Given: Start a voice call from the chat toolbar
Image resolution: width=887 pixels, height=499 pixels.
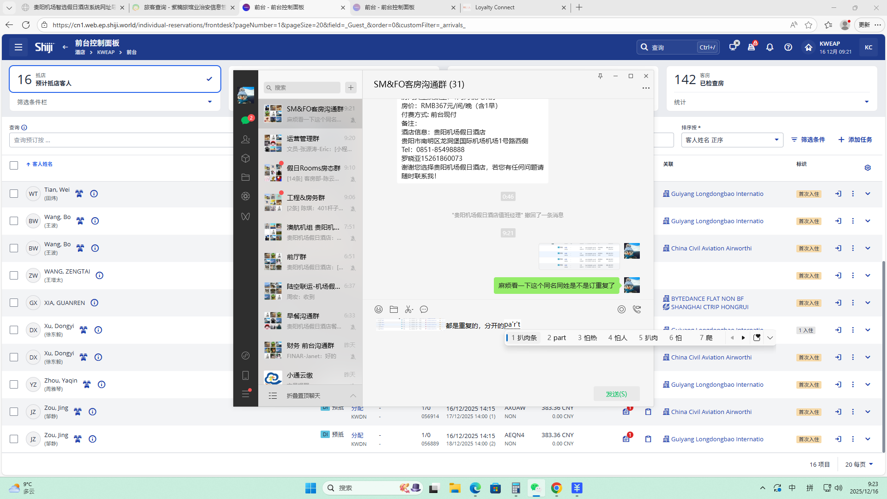Looking at the screenshot, I should (637, 310).
